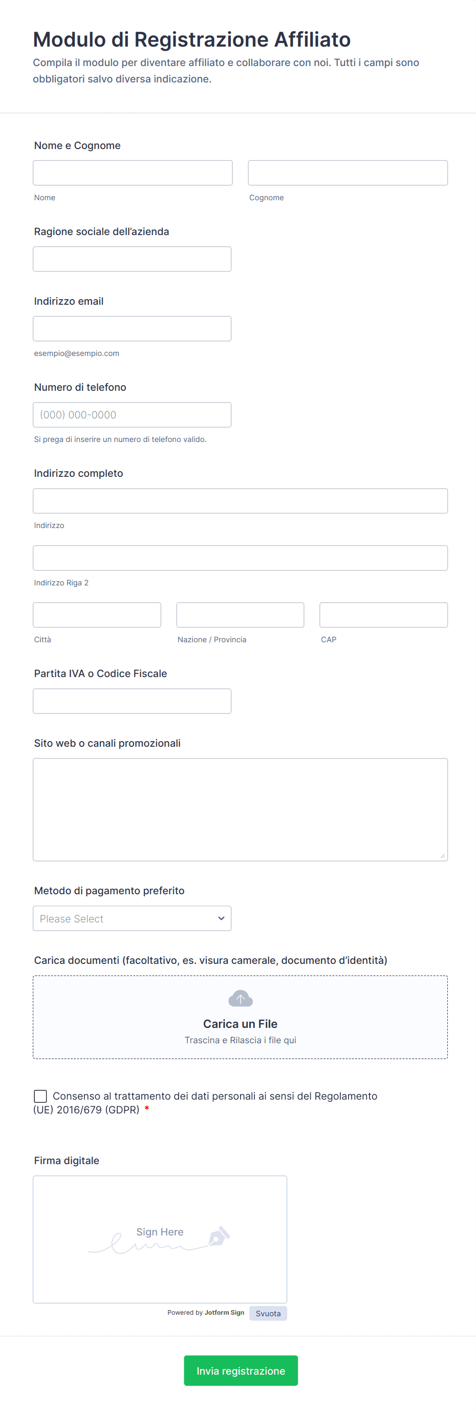
Task: Click the Città input field
Action: pyautogui.click(x=97, y=615)
